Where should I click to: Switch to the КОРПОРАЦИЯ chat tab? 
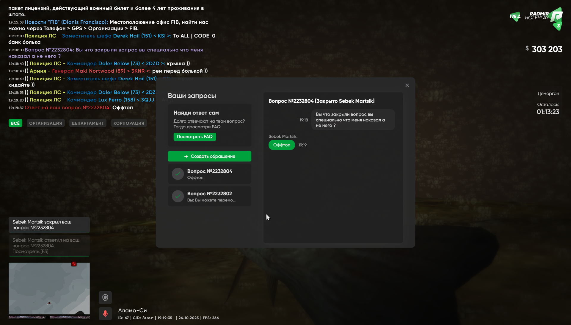(x=129, y=123)
